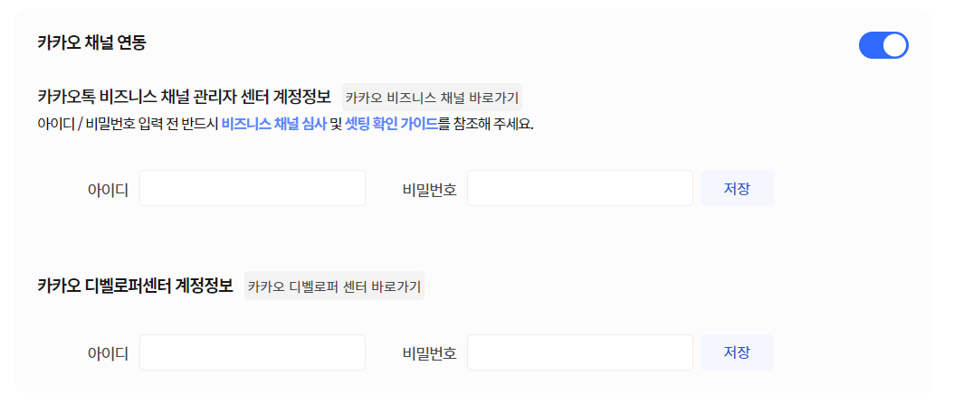This screenshot has height=413, width=954.
Task: Click the 비밀번호 label in developer center section
Action: (x=429, y=353)
